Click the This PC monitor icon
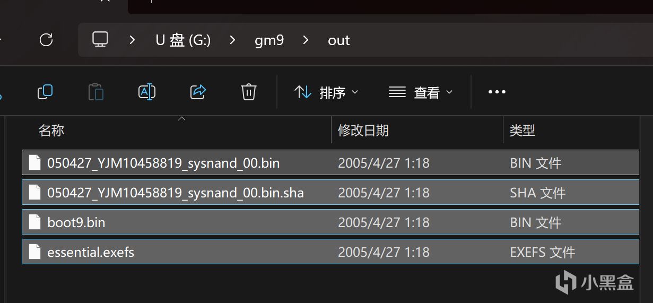The width and height of the screenshot is (653, 303). [x=100, y=40]
